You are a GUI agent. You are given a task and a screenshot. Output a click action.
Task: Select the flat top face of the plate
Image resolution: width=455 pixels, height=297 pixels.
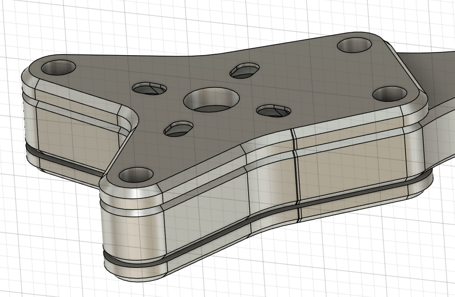(x=297, y=80)
